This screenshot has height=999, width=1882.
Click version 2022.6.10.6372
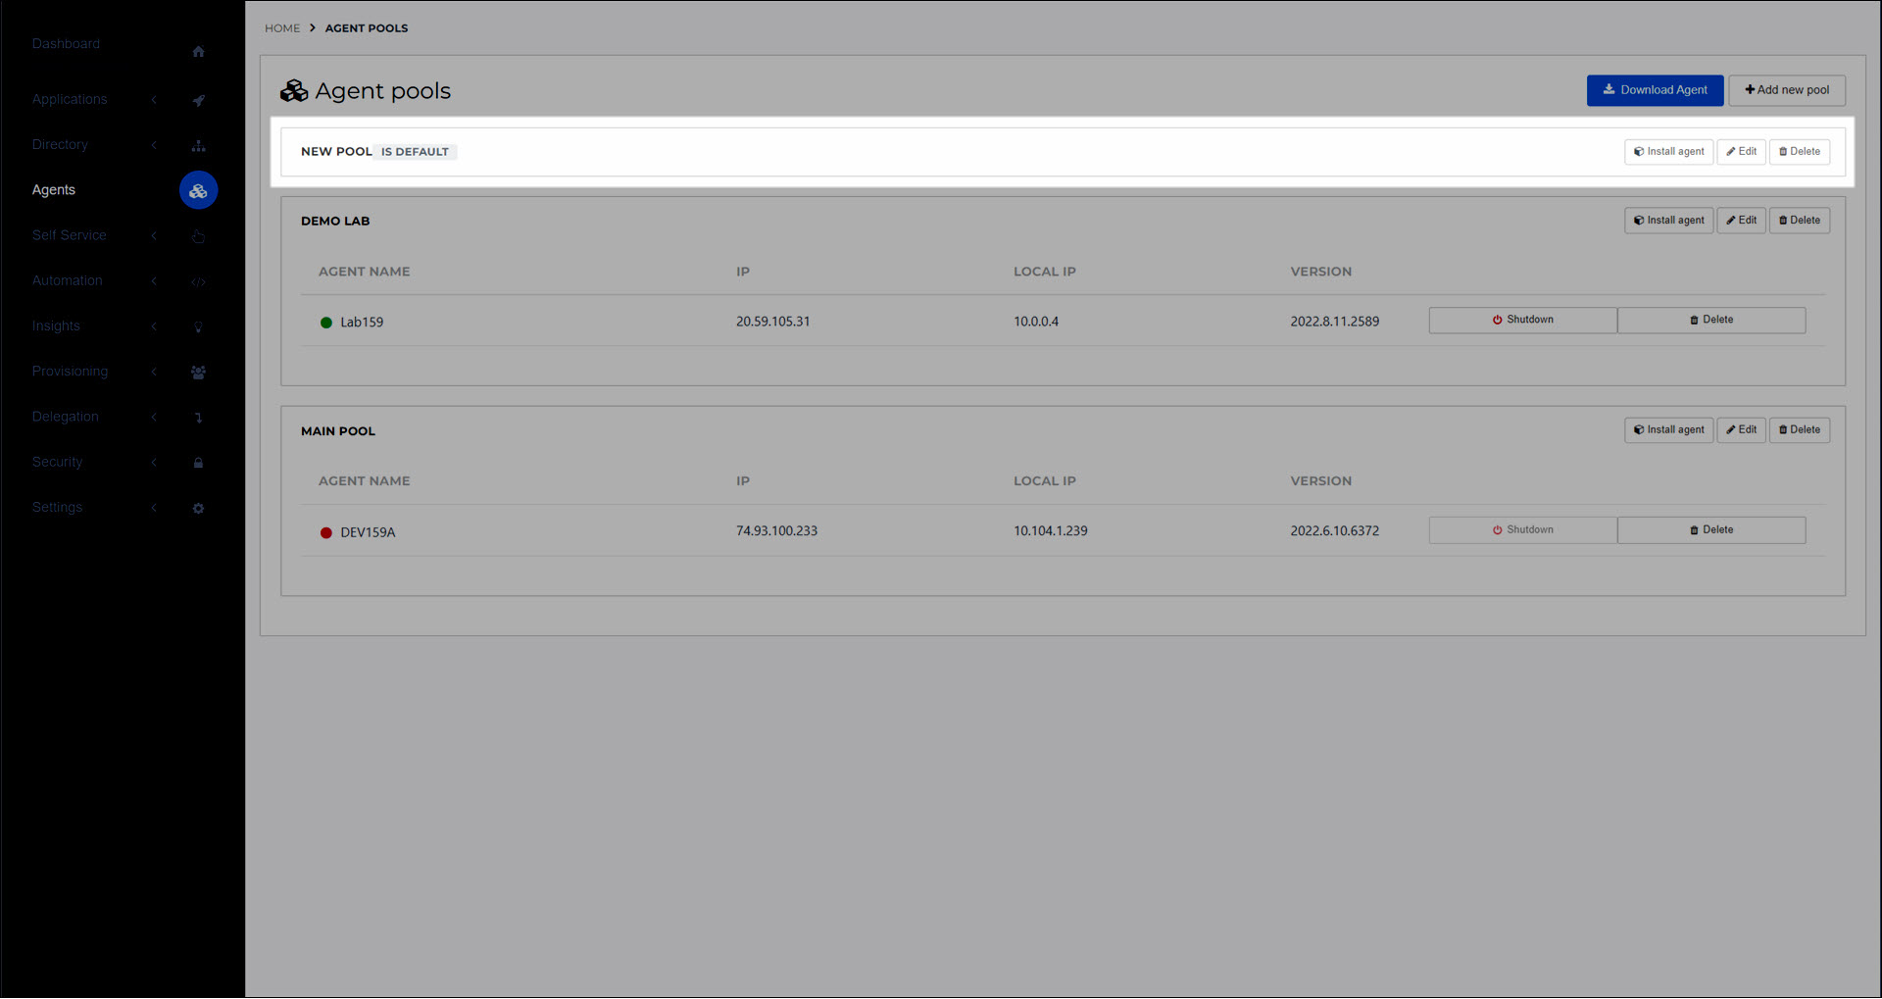1334,531
